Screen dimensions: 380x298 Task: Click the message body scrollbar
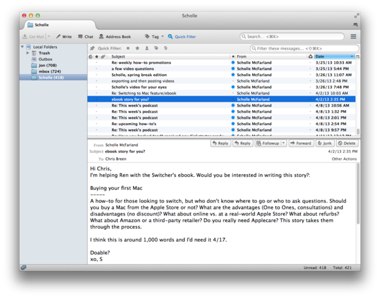pyautogui.click(x=358, y=194)
